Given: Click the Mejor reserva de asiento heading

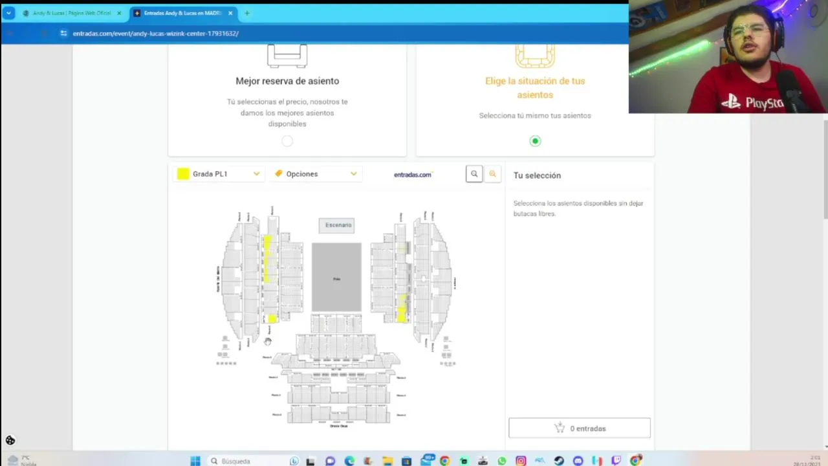Looking at the screenshot, I should [x=287, y=81].
